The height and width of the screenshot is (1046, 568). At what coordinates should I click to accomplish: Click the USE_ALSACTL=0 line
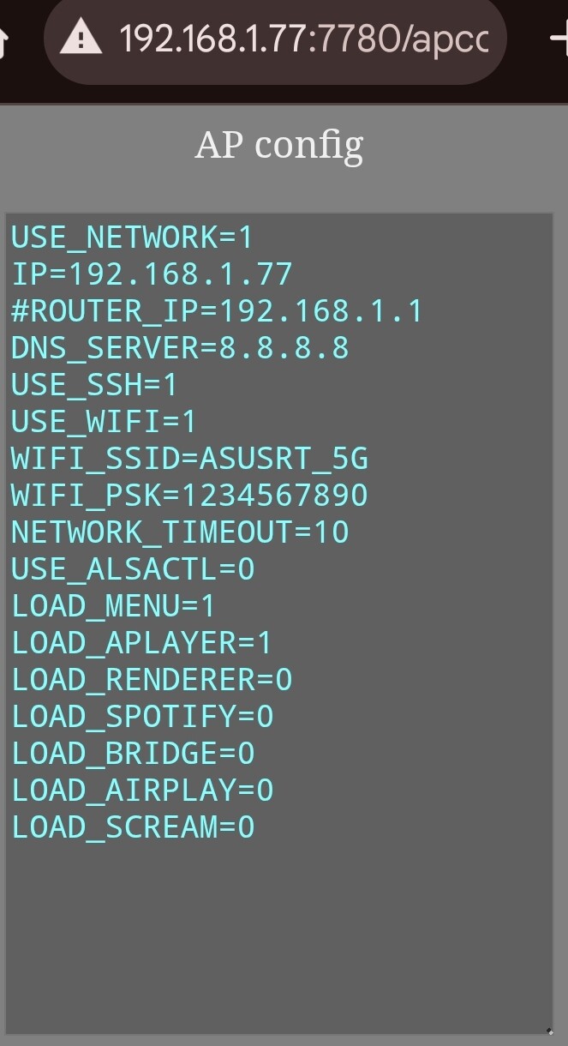click(x=133, y=569)
